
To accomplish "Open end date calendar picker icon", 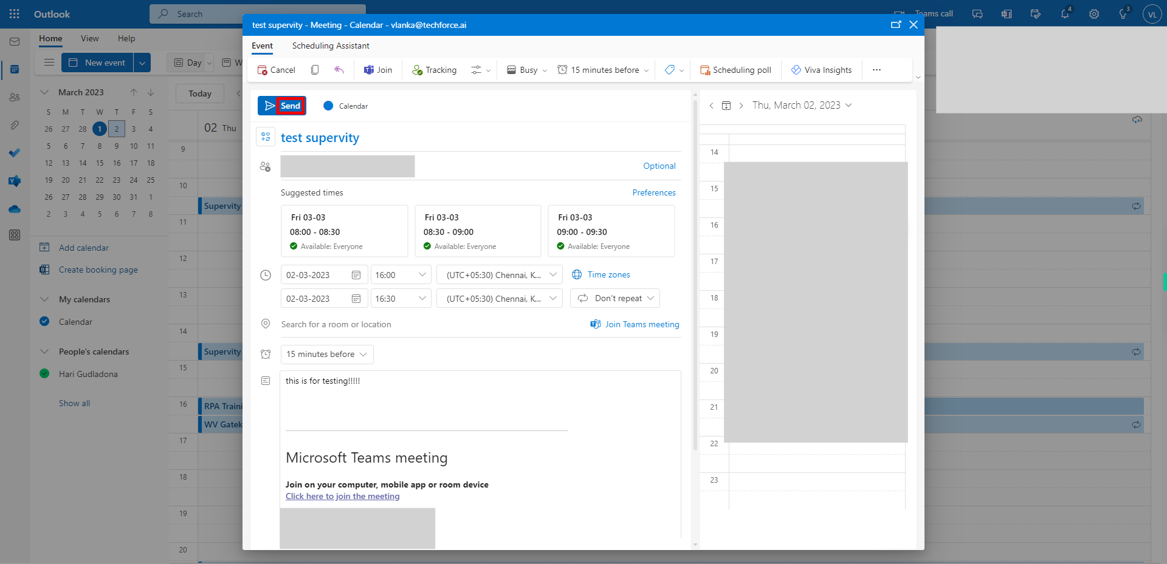I will [356, 299].
